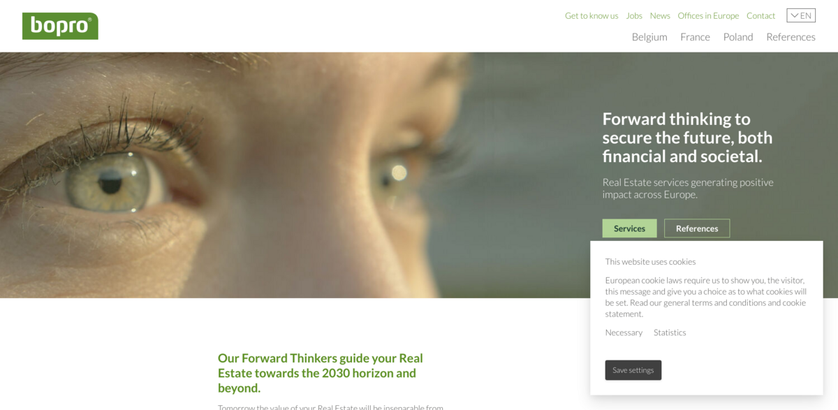The width and height of the screenshot is (838, 410).
Task: Click the outlined References hero button
Action: click(697, 228)
